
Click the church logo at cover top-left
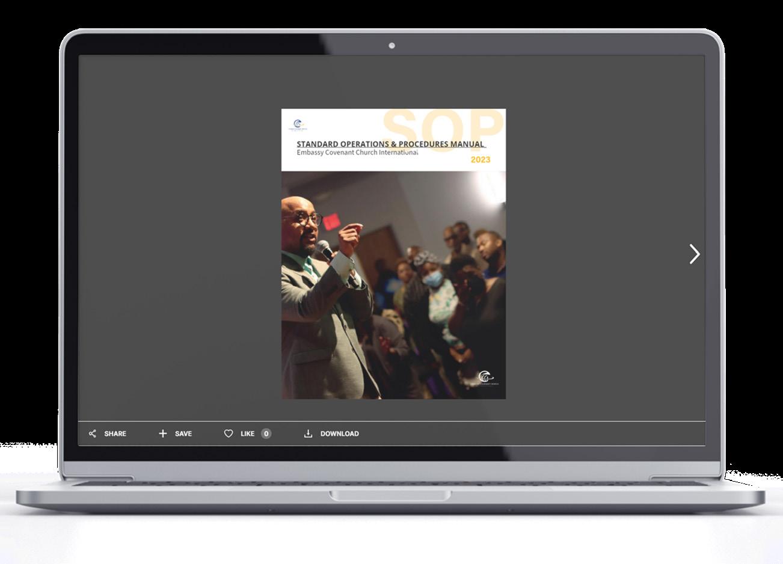299,125
